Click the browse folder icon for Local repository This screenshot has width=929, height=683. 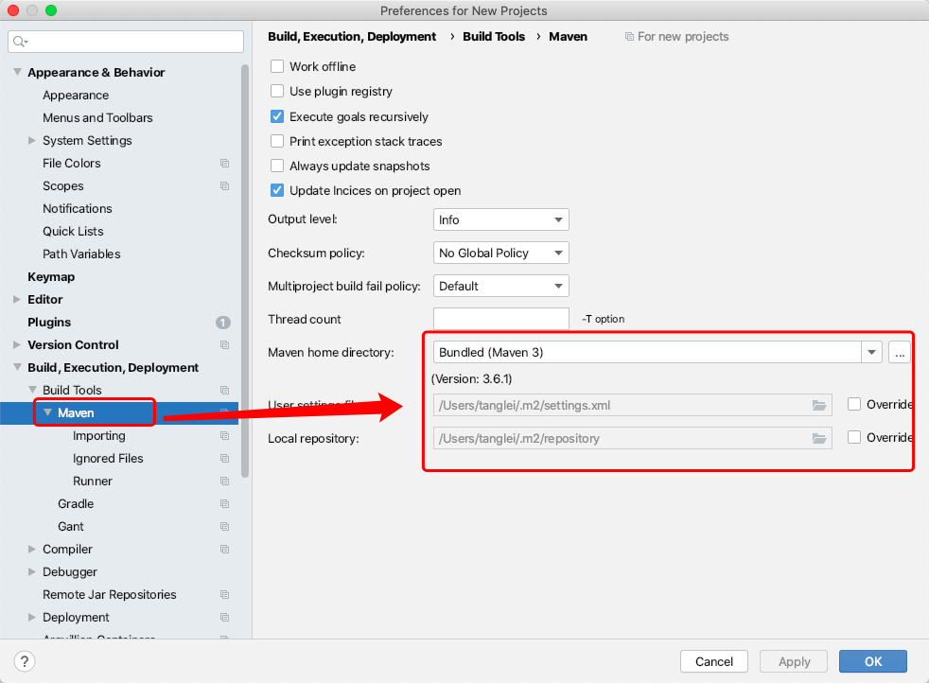pos(819,438)
